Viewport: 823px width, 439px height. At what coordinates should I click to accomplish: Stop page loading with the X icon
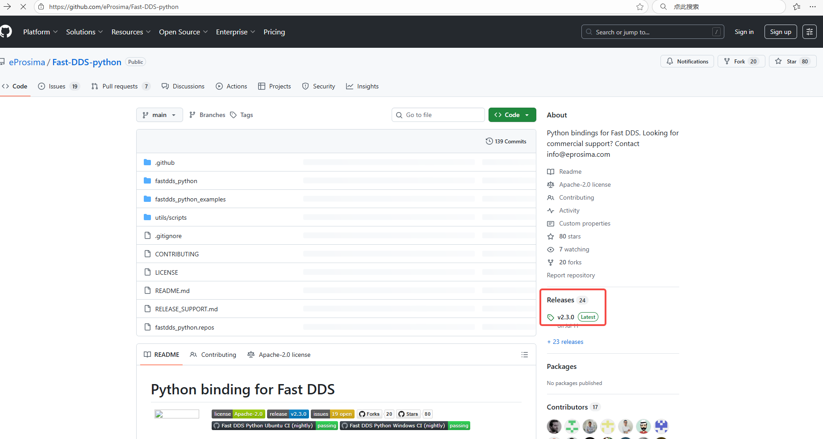point(23,7)
